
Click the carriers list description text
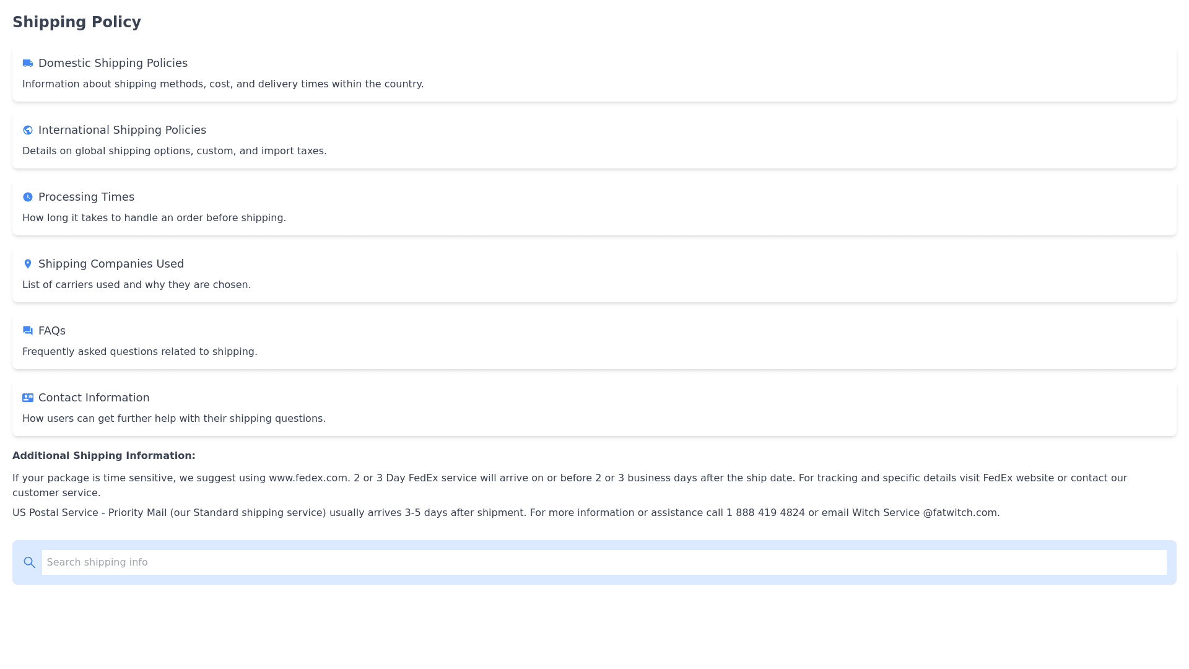pos(136,285)
